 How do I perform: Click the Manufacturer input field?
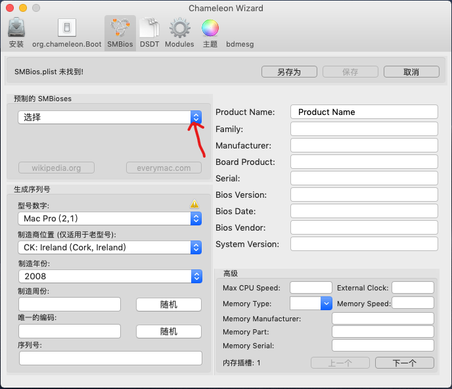(x=364, y=145)
